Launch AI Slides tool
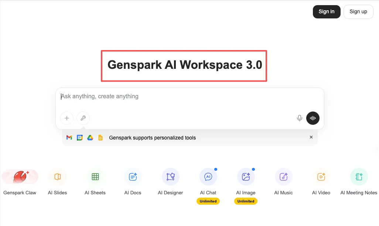 [x=58, y=177]
